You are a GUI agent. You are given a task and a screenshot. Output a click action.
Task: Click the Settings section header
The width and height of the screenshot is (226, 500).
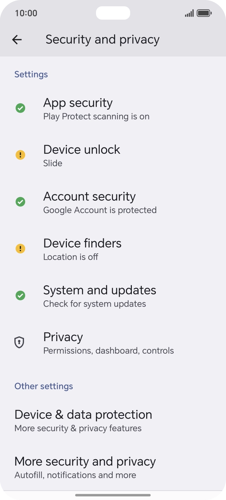[31, 74]
